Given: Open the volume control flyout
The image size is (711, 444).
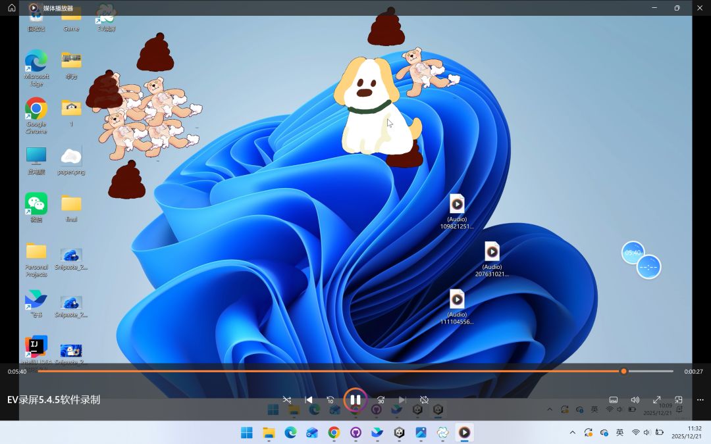Looking at the screenshot, I should point(635,399).
